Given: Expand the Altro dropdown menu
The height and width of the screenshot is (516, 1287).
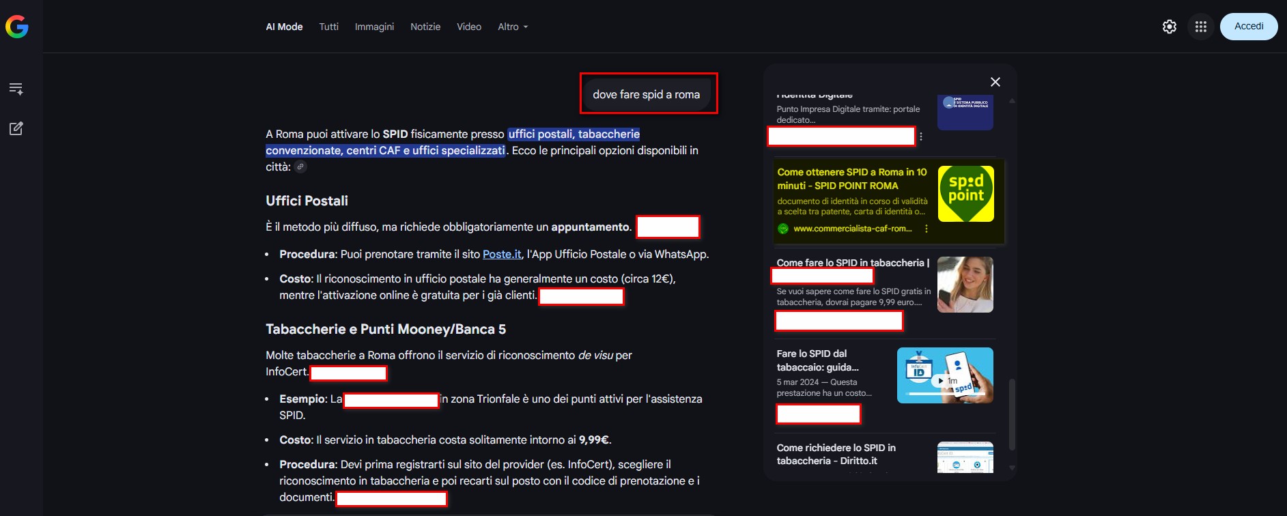Looking at the screenshot, I should click(x=513, y=27).
